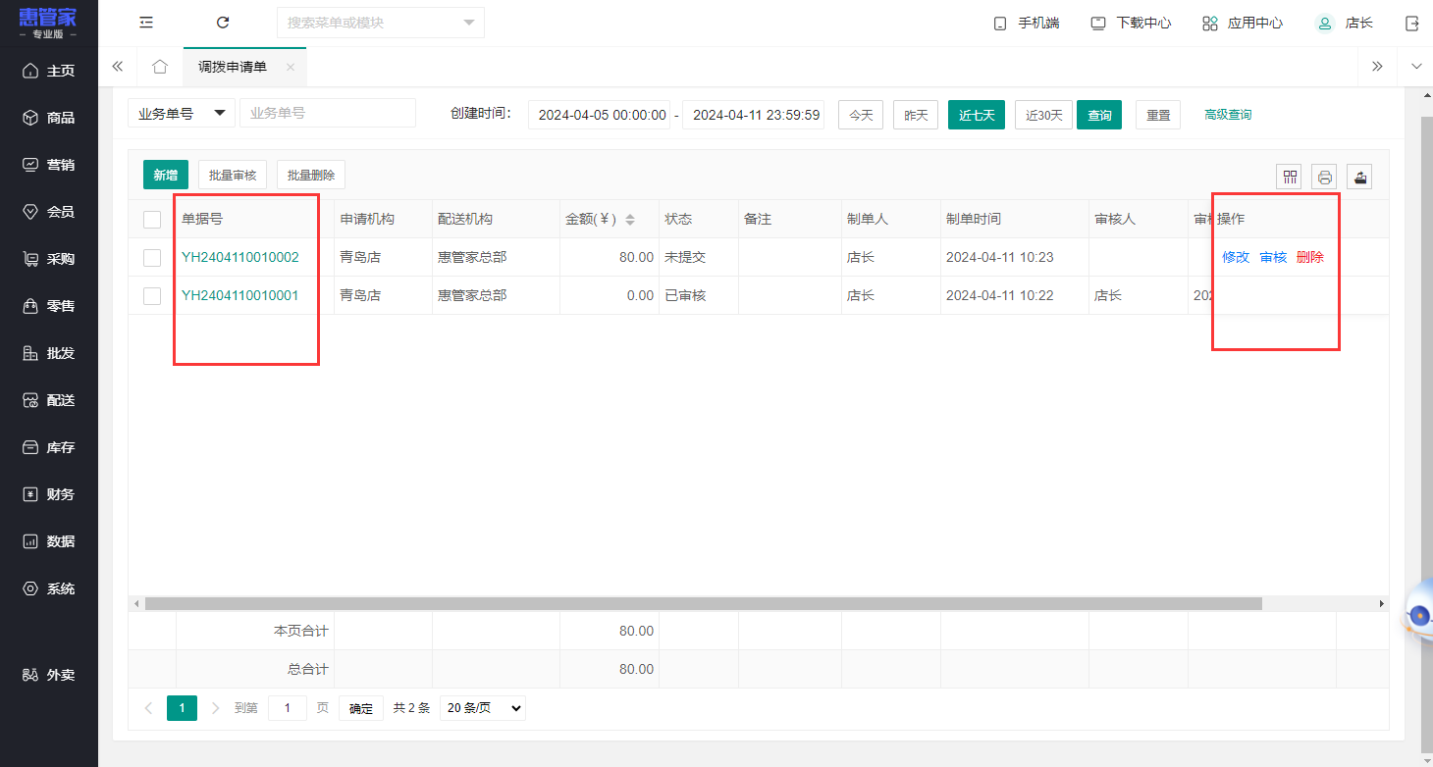Click the pagination 确定 button
Image resolution: width=1433 pixels, height=767 pixels.
pyautogui.click(x=361, y=708)
